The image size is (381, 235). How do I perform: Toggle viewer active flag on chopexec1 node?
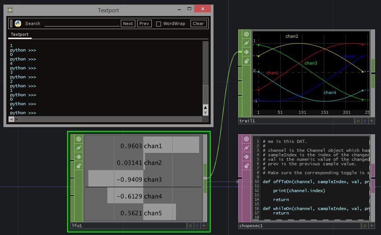click(x=246, y=139)
